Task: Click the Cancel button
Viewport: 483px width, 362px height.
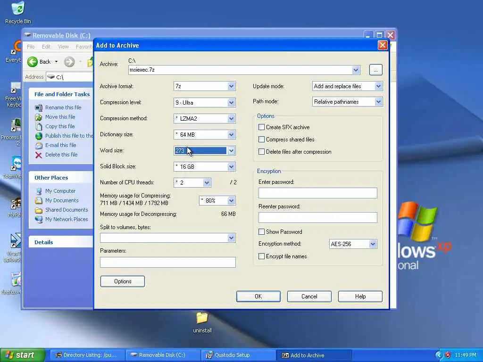Action: (x=309, y=296)
